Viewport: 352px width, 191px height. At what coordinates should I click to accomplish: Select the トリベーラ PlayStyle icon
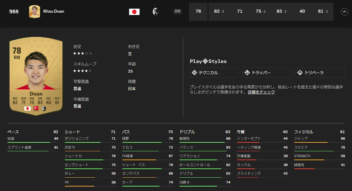[300, 73]
